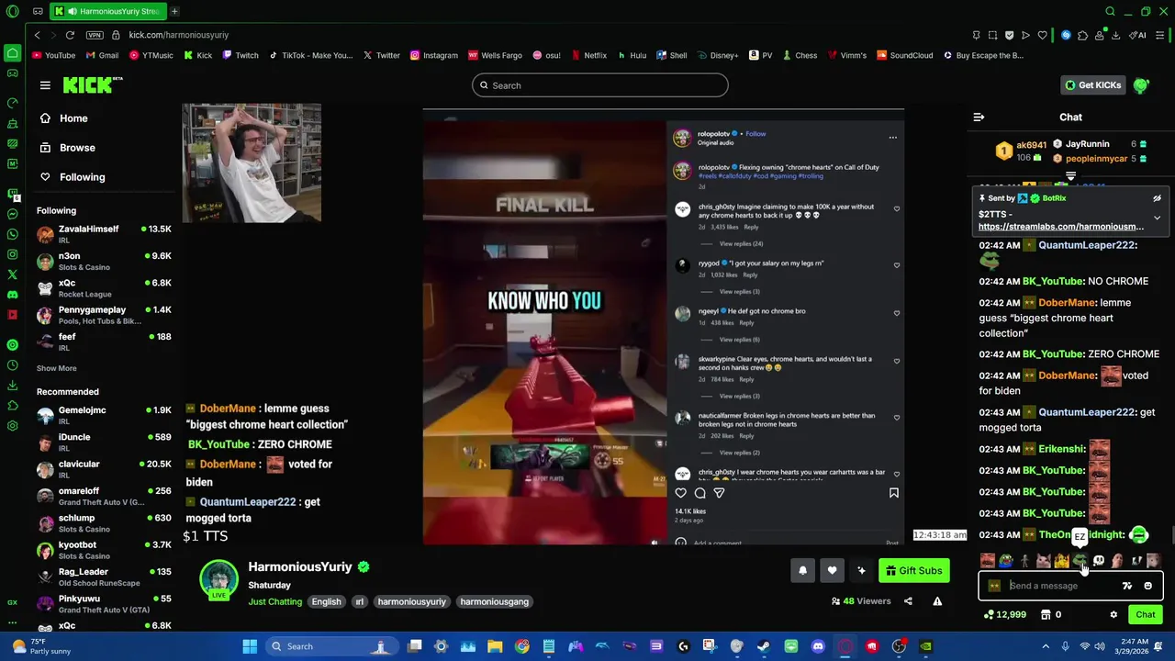Open ZavalaHimself channel in Following
Image resolution: width=1175 pixels, height=661 pixels.
click(104, 234)
